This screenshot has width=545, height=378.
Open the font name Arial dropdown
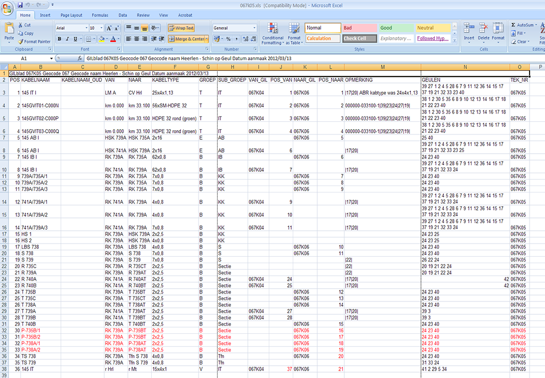(x=87, y=28)
